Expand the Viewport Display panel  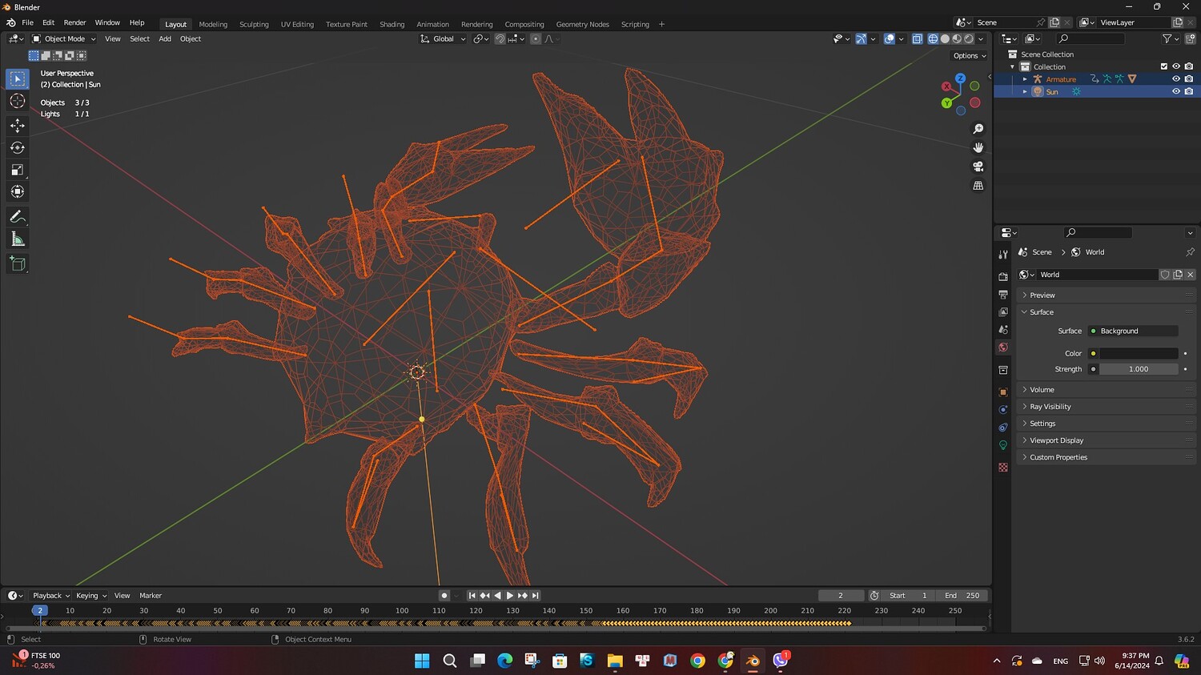click(x=1106, y=440)
